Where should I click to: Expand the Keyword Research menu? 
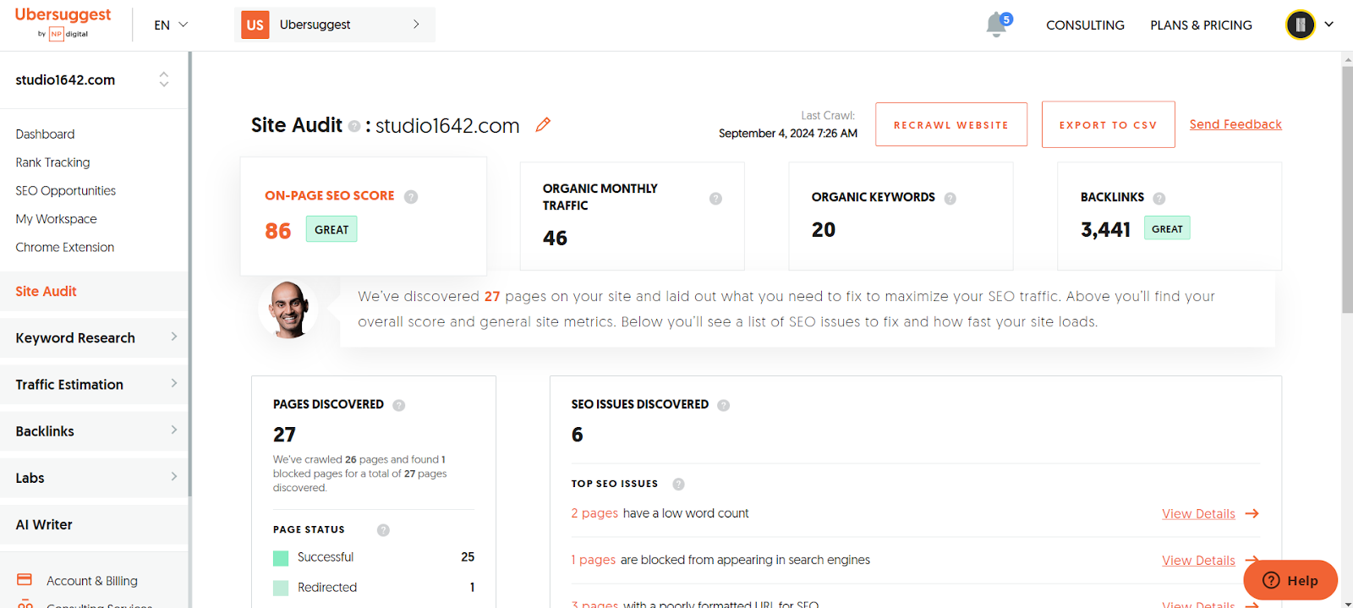[x=94, y=337]
